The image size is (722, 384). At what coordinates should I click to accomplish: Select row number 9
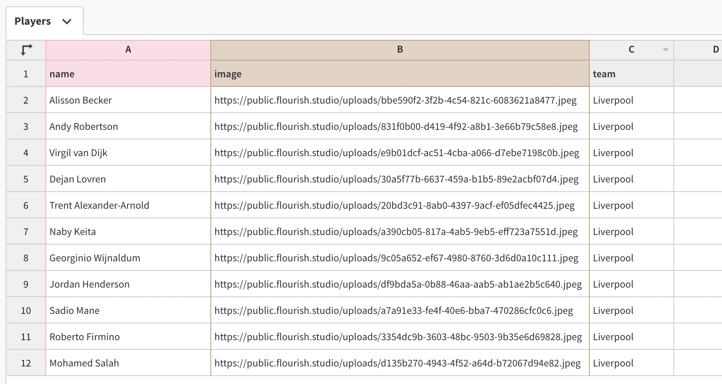[26, 284]
